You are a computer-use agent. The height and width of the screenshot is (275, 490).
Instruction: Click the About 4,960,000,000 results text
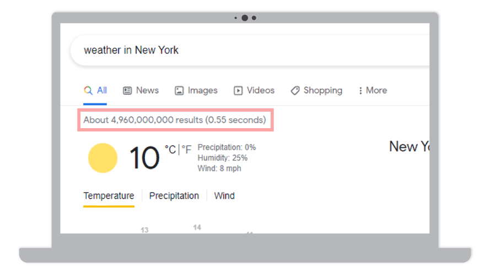tap(175, 120)
